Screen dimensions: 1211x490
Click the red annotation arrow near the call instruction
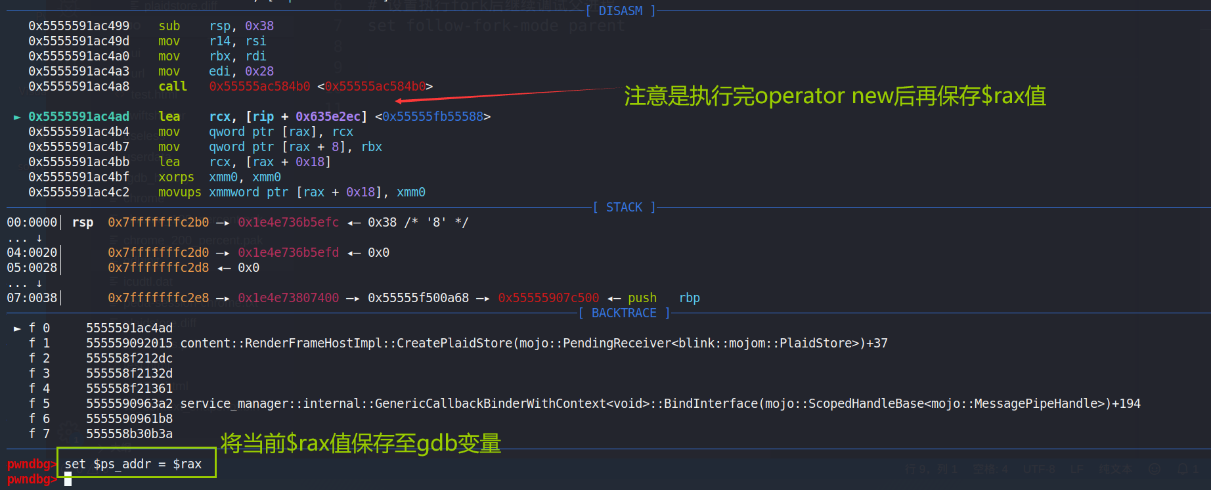coord(506,95)
